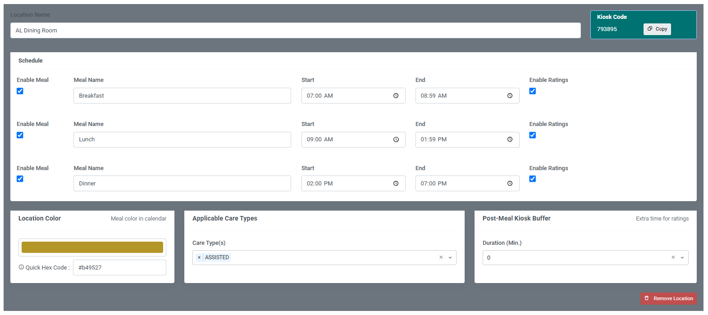Uncheck Enable Ratings for Lunch
This screenshot has width=708, height=315.
click(533, 135)
